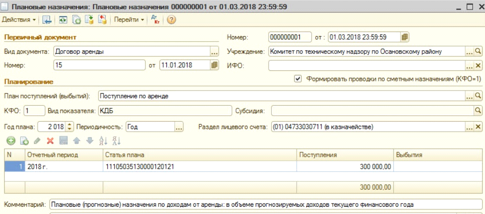Click the Комментарий text field
This screenshot has width=485, height=214.
[x=265, y=205]
